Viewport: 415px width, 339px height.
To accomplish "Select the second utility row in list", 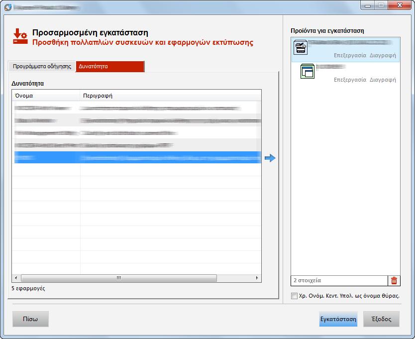I will coord(136,120).
